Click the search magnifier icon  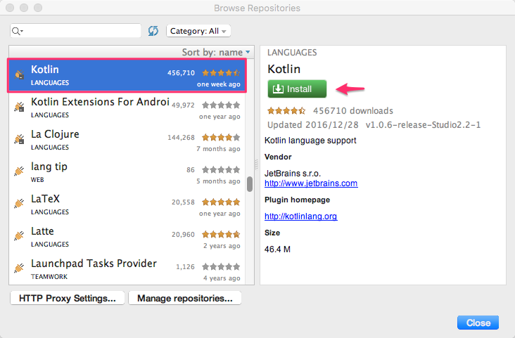click(x=18, y=31)
